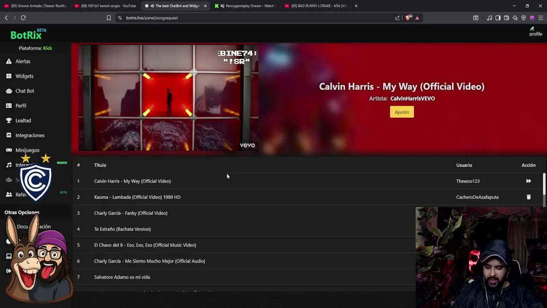Open a new browser tab with the plus
This screenshot has height=308, width=547.
(x=356, y=6)
